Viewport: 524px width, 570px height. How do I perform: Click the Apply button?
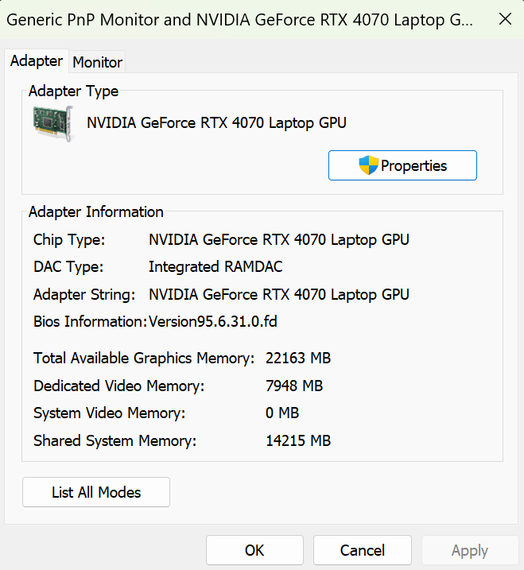469,550
